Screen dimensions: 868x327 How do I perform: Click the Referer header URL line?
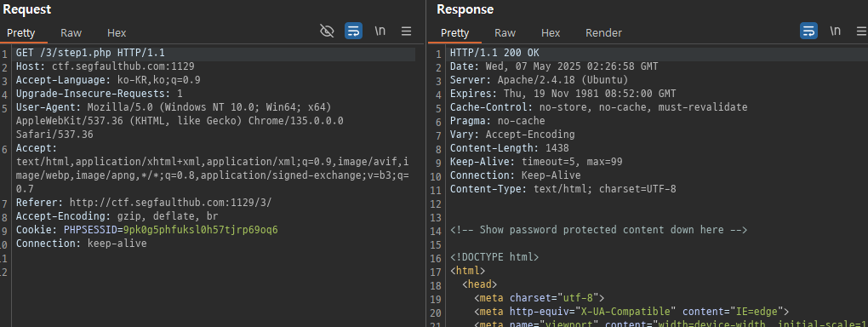[144, 203]
